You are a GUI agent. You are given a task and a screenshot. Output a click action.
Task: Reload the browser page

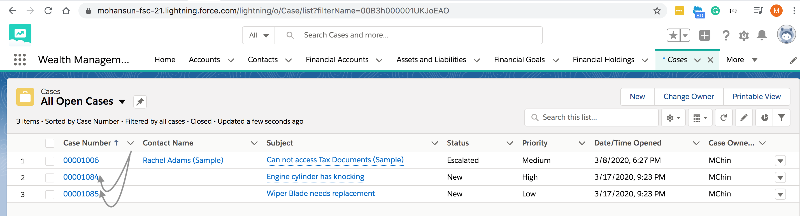coord(48,11)
